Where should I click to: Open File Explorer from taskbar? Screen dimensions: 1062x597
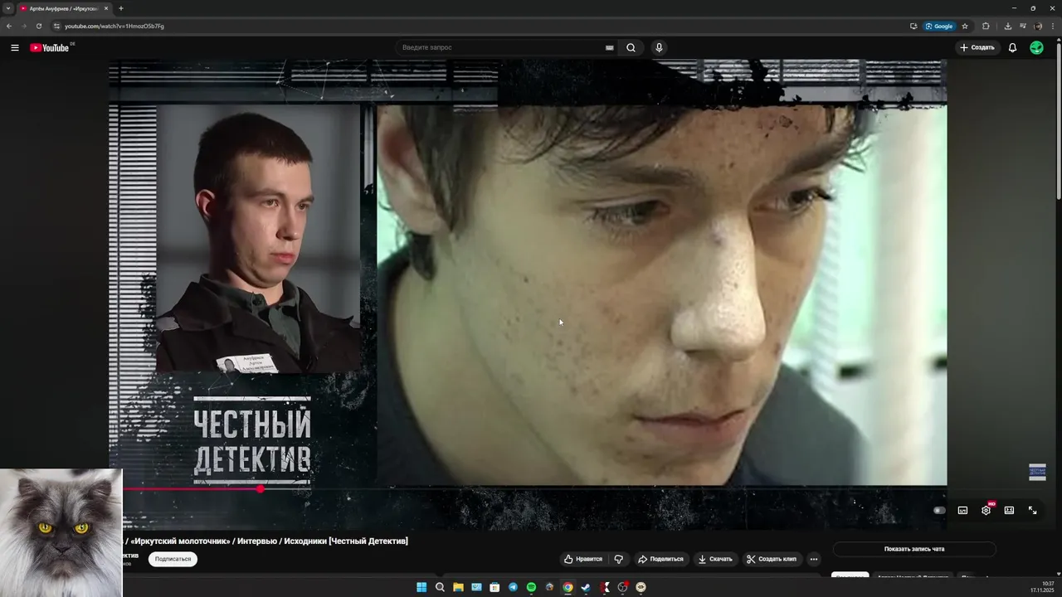(x=458, y=587)
